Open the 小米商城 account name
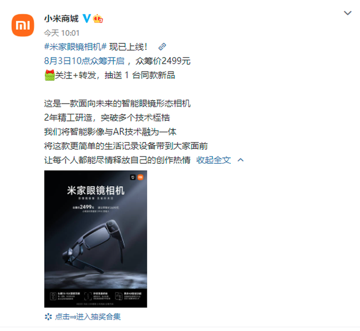 (61, 19)
